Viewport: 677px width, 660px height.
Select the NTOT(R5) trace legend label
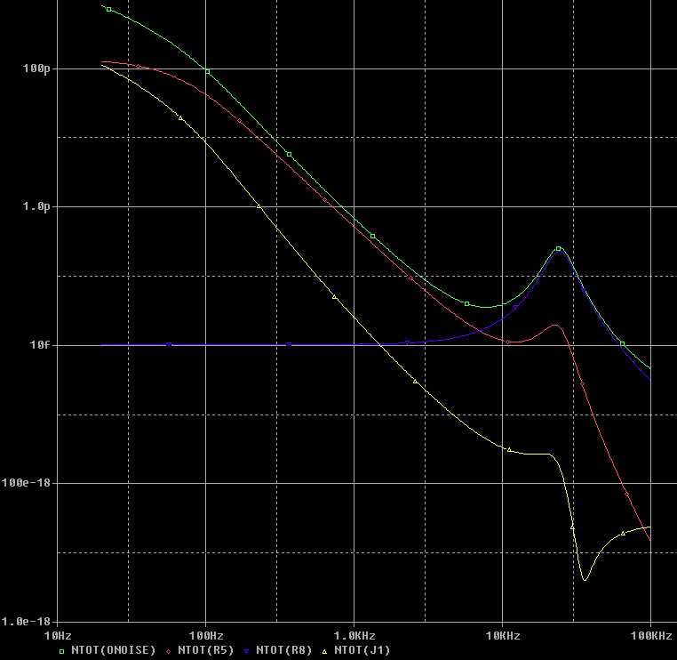pos(205,650)
